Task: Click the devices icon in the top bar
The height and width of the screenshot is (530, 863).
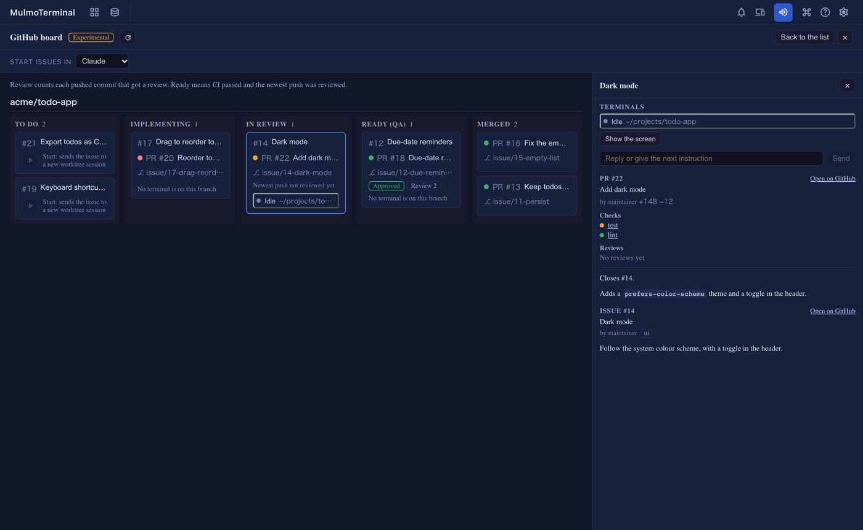Action: 760,12
